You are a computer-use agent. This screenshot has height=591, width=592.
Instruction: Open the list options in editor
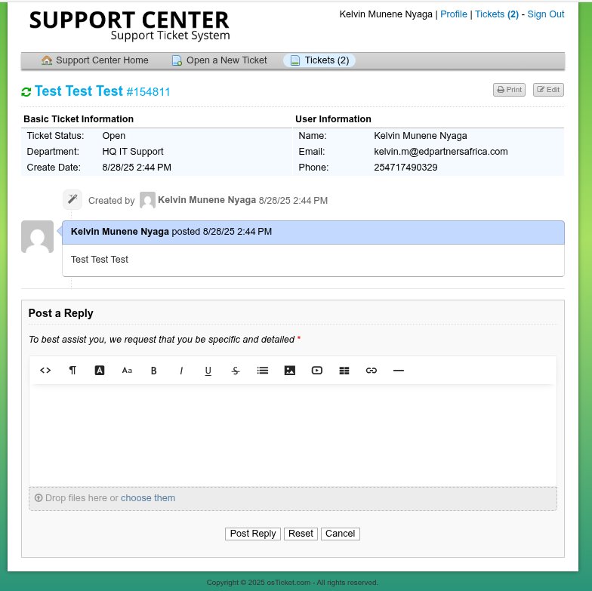(263, 371)
